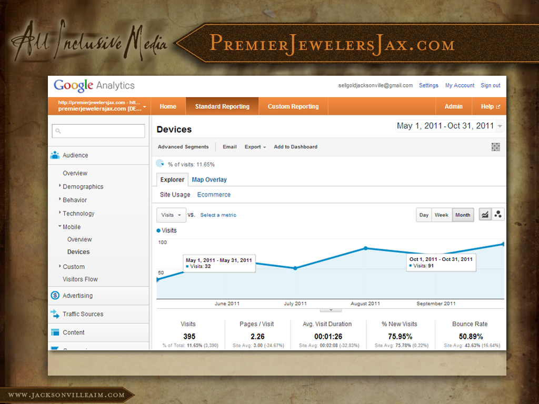The image size is (539, 404).
Task: Click the Audience section icon
Action: (55, 155)
